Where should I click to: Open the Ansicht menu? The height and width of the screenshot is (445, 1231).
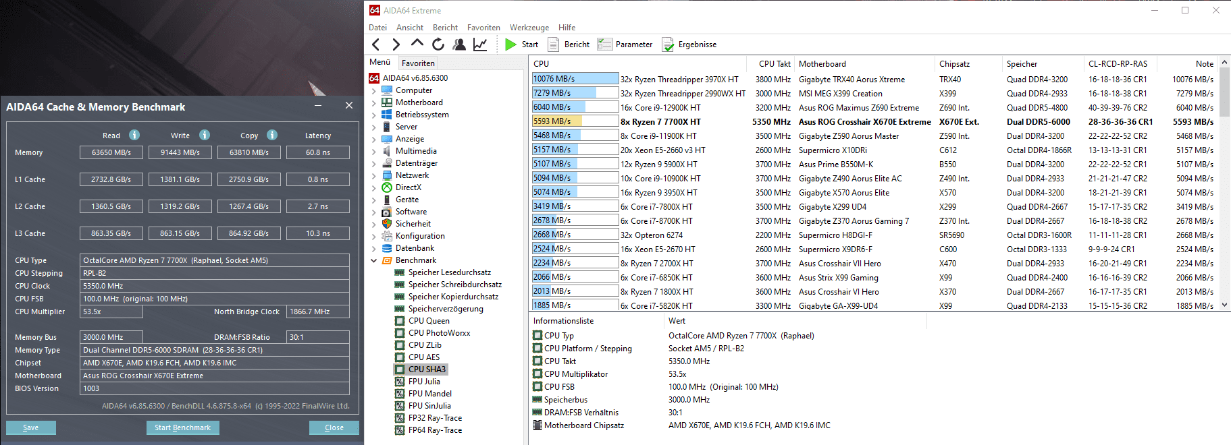coord(410,28)
